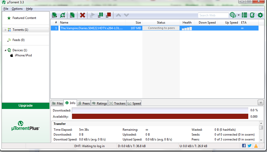Click the Connecting to peers status bar
The width and height of the screenshot is (267, 152).
[x=161, y=28]
